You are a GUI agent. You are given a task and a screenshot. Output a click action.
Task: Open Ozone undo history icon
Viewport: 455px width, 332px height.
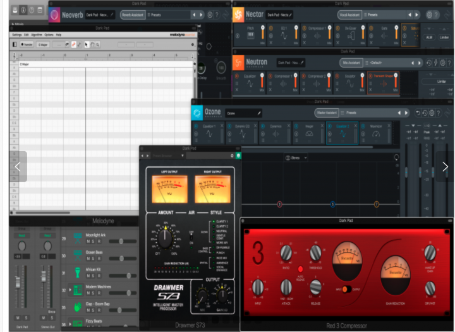tap(425, 113)
